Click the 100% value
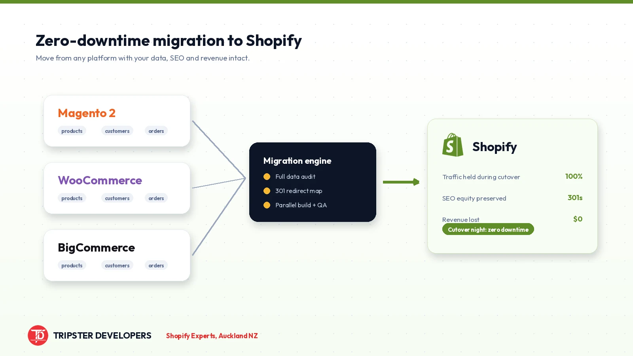Image resolution: width=633 pixels, height=356 pixels. 574,176
